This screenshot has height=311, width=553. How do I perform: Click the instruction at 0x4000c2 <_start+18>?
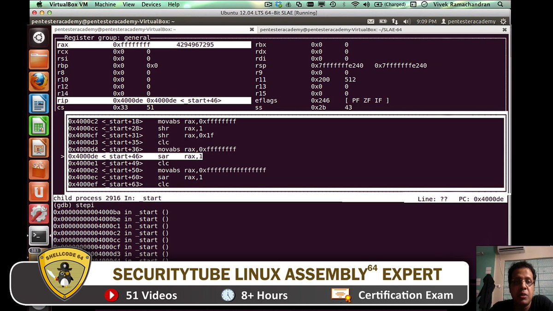(152, 121)
